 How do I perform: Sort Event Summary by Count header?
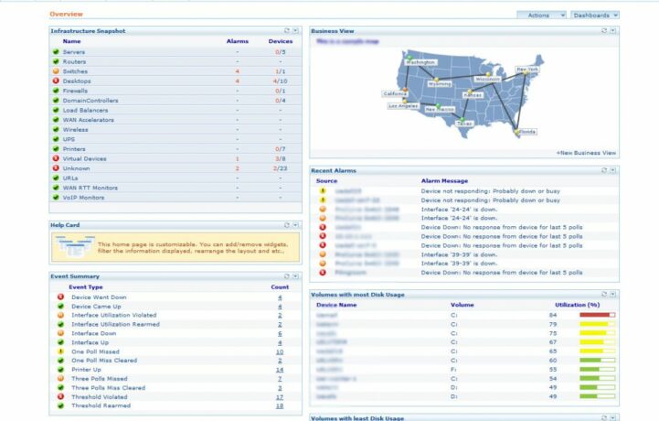click(280, 287)
